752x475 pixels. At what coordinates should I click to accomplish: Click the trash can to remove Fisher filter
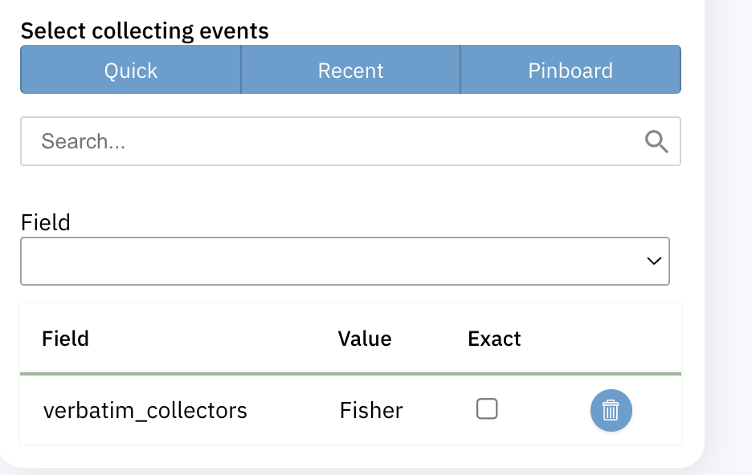[611, 410]
